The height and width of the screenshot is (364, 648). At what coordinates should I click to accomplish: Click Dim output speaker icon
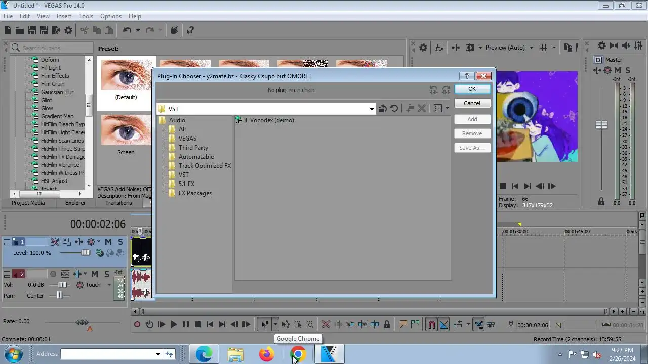coord(626,45)
